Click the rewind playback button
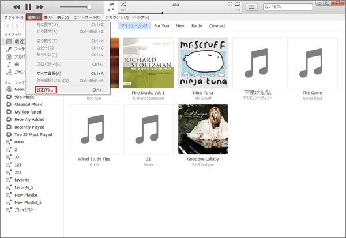The height and width of the screenshot is (238, 346). [x=17, y=7]
